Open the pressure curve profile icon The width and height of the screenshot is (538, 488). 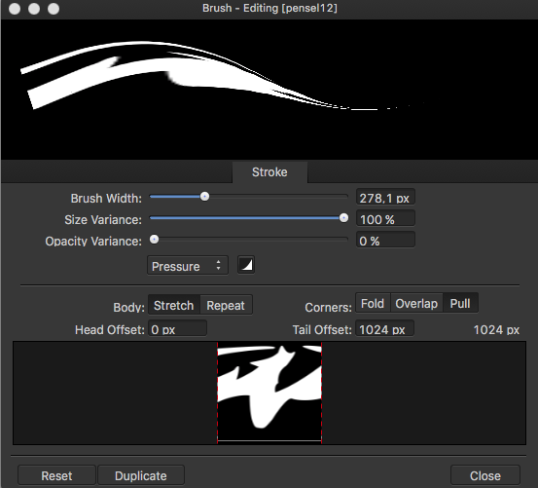click(246, 265)
